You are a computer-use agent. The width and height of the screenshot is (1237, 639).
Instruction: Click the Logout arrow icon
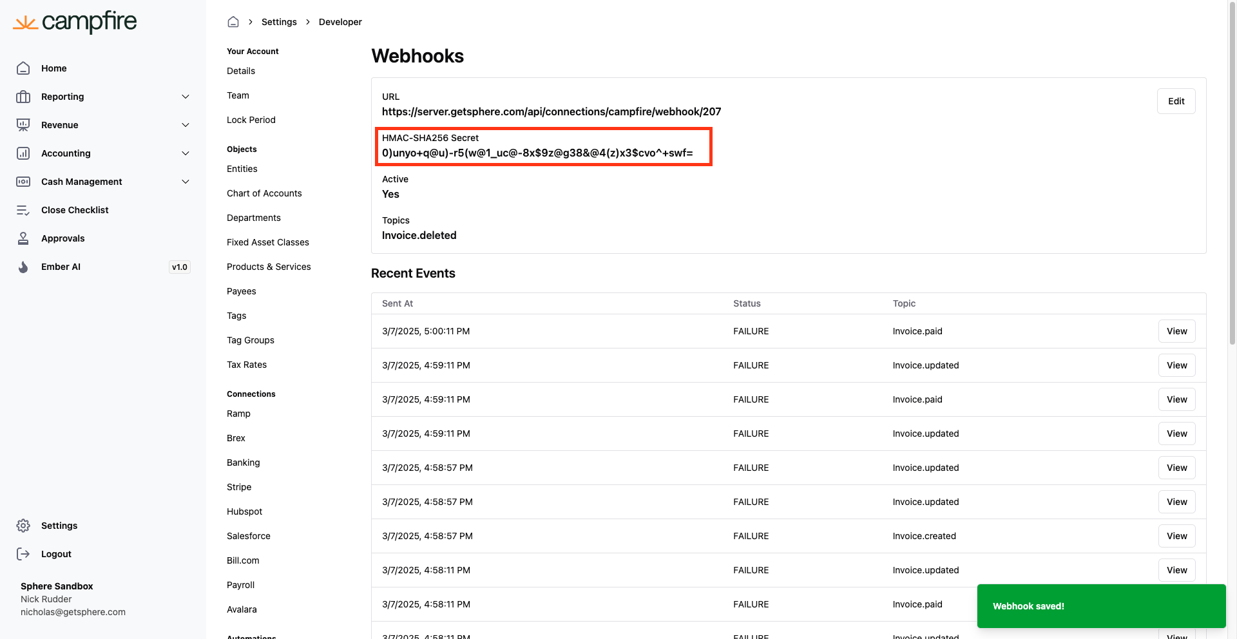pos(23,554)
